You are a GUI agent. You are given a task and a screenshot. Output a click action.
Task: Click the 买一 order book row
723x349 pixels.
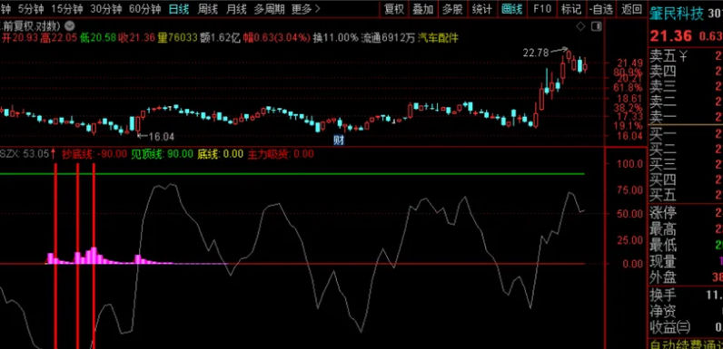[686, 134]
